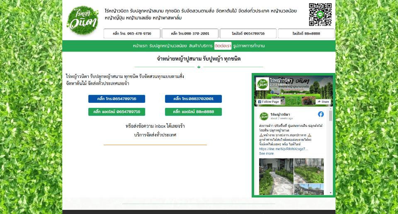Select the สินค้า/บริการ menu item

click(201, 46)
